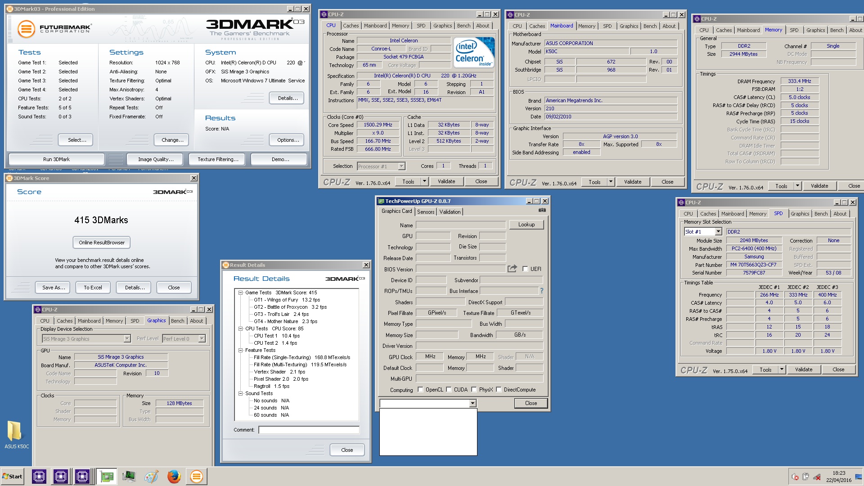Viewport: 864px width, 486px height.
Task: Open the performance monitor taskbar icon
Action: coord(129,477)
